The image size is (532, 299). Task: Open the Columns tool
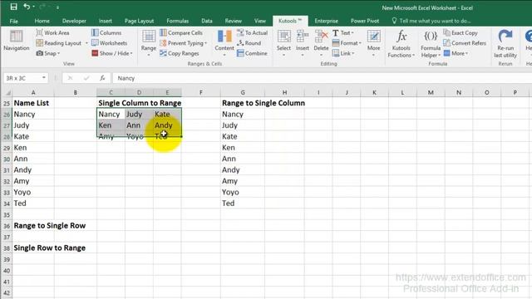(106, 33)
